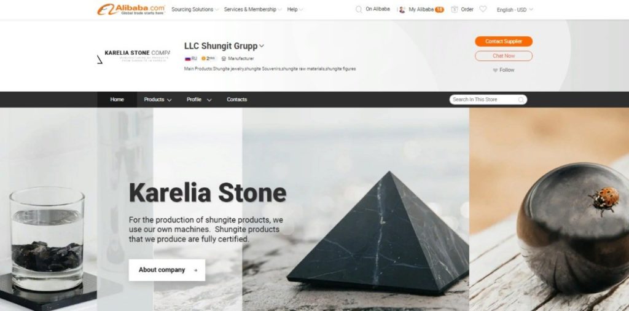Viewport: 629px width, 311px height.
Task: Click the Alibaba.com logo
Action: (x=131, y=9)
